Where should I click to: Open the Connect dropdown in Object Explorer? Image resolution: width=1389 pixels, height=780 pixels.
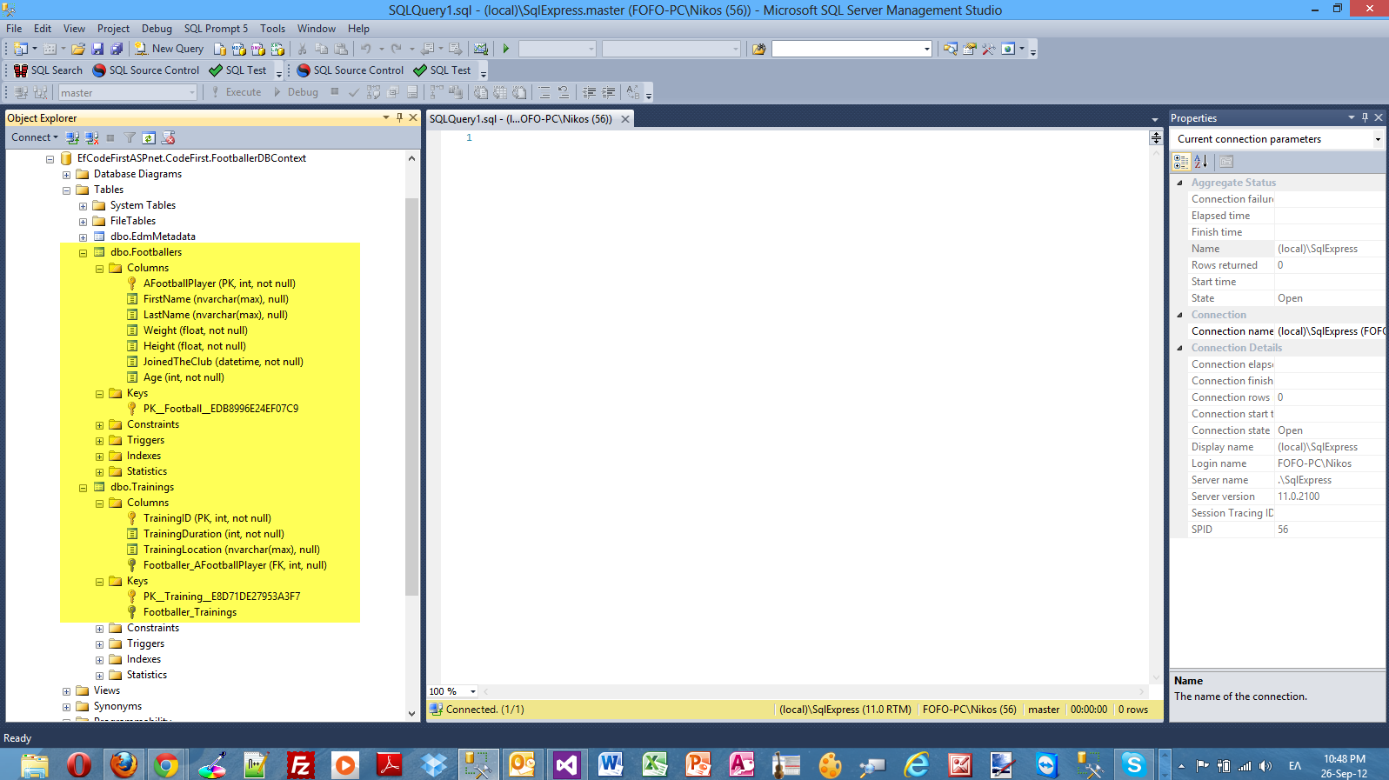35,137
